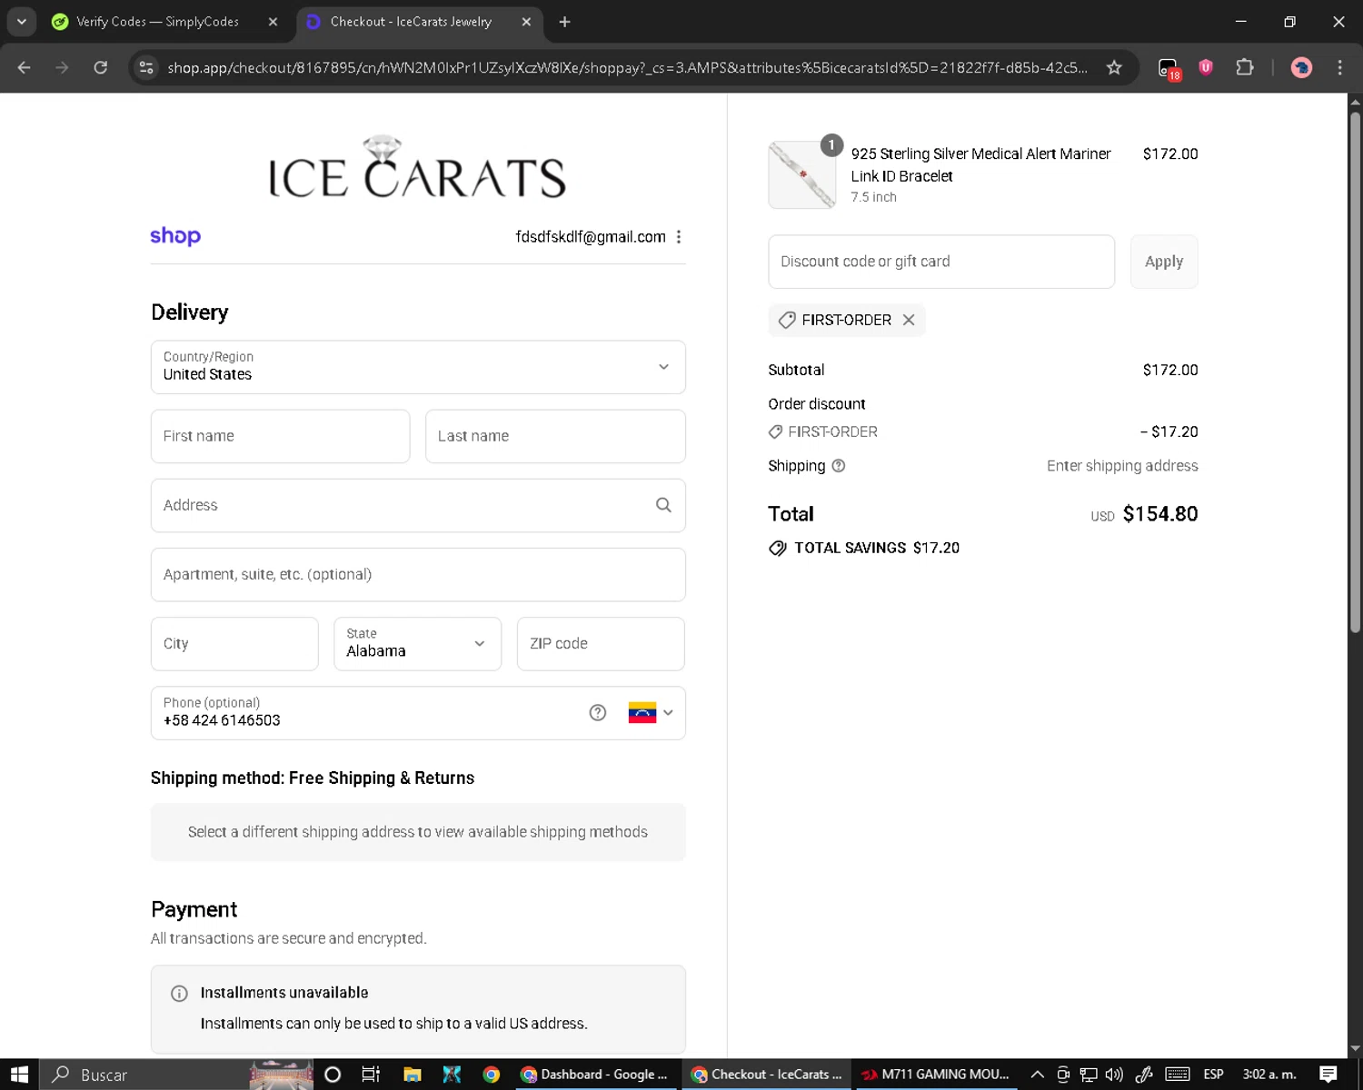Viewport: 1363px width, 1090px height.
Task: Click the Last name field
Action: (555, 436)
